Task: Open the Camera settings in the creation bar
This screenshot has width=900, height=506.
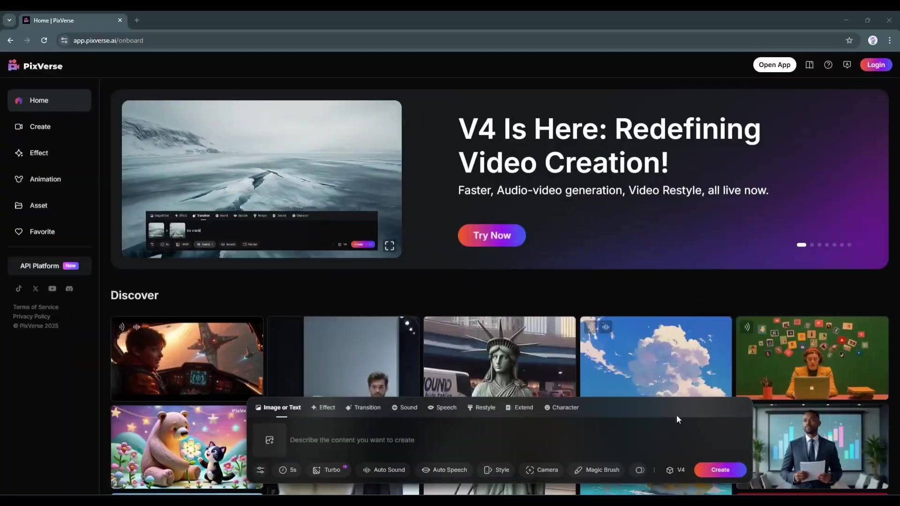Action: (x=541, y=470)
